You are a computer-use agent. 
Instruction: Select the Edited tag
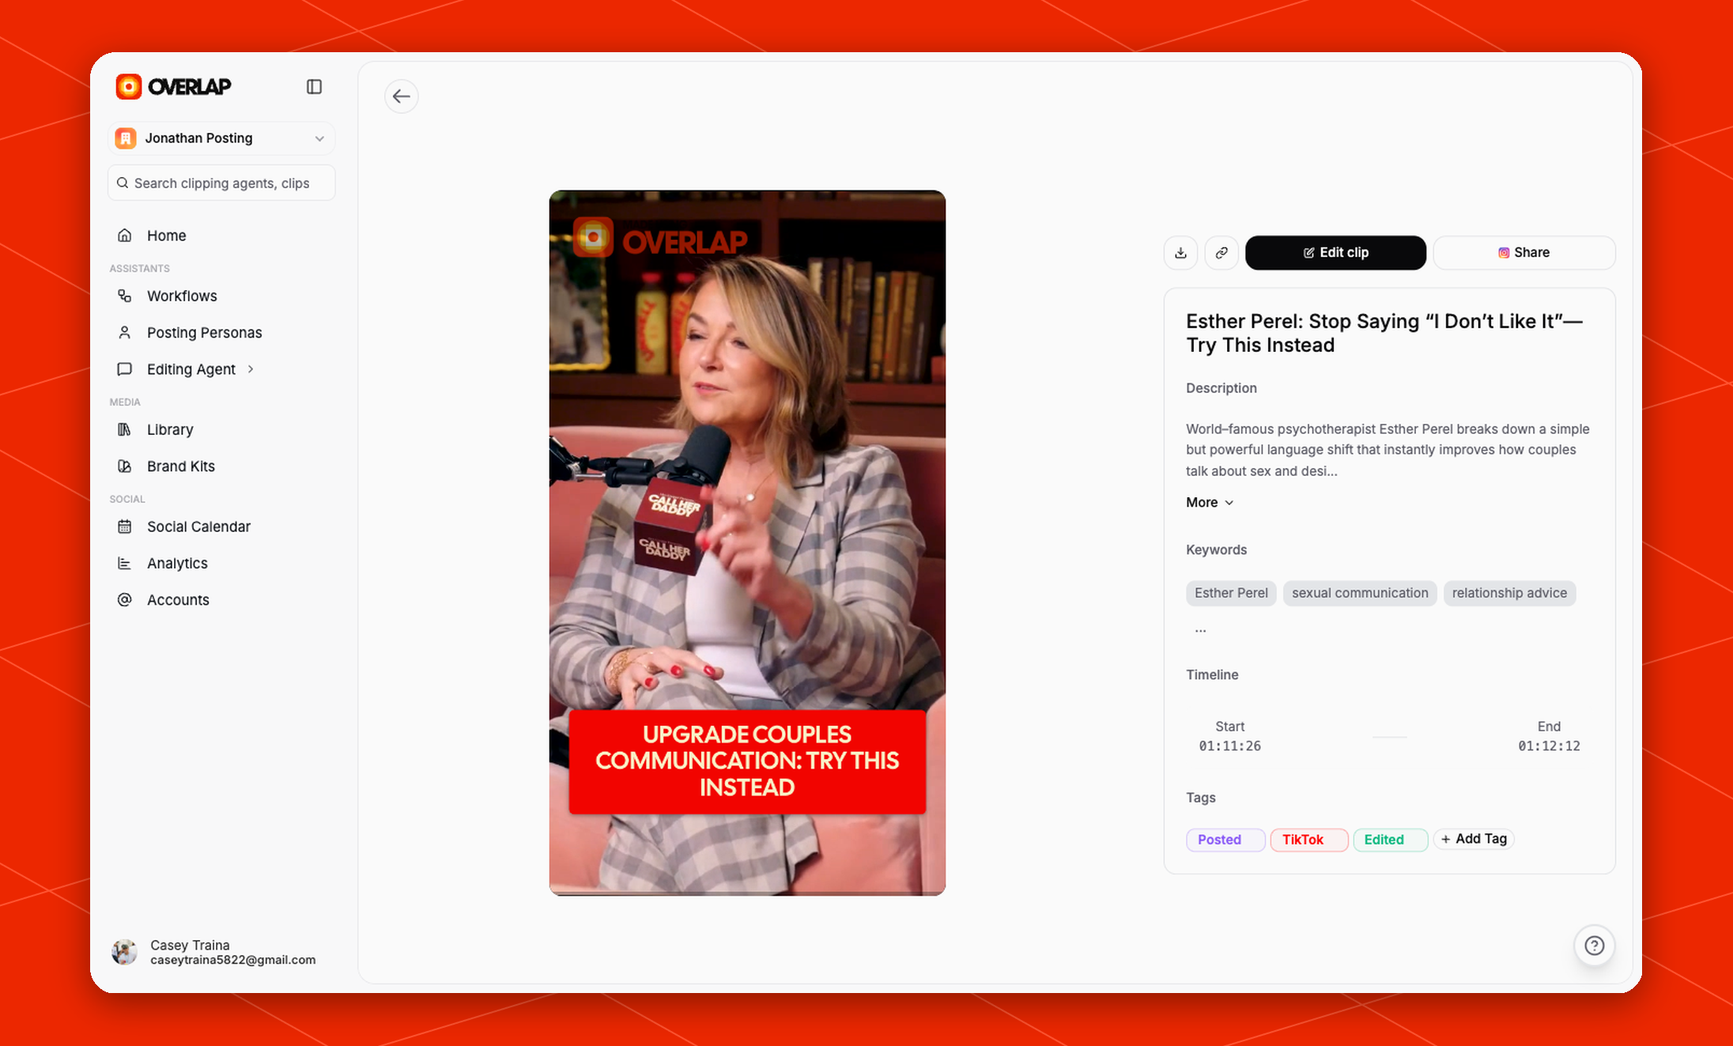pyautogui.click(x=1391, y=840)
